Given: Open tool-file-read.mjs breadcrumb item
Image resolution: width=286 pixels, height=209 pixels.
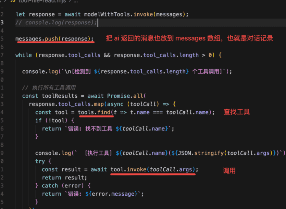Looking at the screenshot, I should tap(40, 1).
